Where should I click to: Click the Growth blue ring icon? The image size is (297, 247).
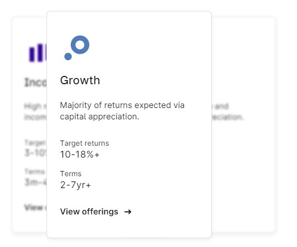point(80,45)
